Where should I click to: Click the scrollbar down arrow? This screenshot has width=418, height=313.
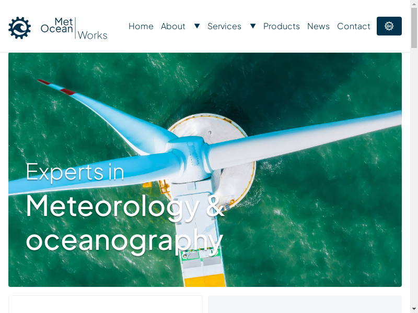pos(414,309)
